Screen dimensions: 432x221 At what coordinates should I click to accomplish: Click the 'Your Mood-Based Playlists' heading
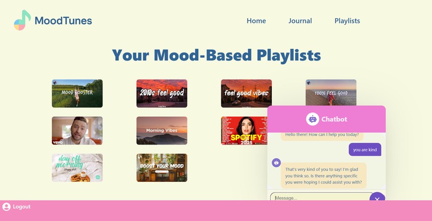tap(217, 55)
